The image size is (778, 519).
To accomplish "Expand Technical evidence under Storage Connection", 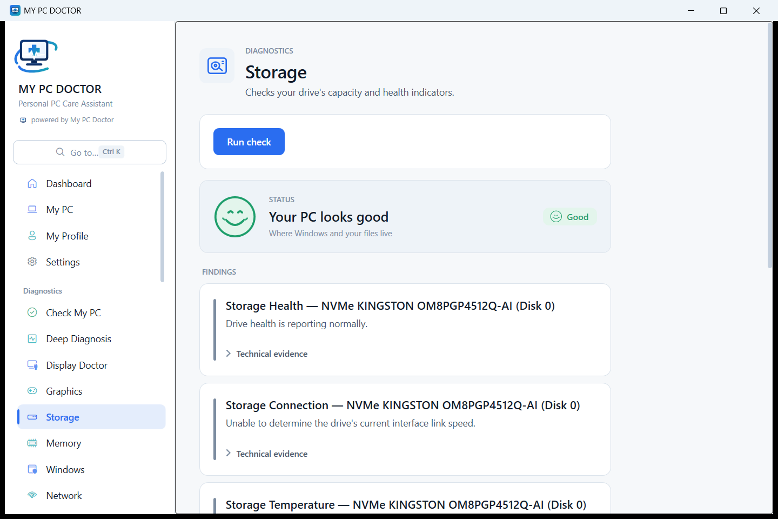I will pos(267,454).
